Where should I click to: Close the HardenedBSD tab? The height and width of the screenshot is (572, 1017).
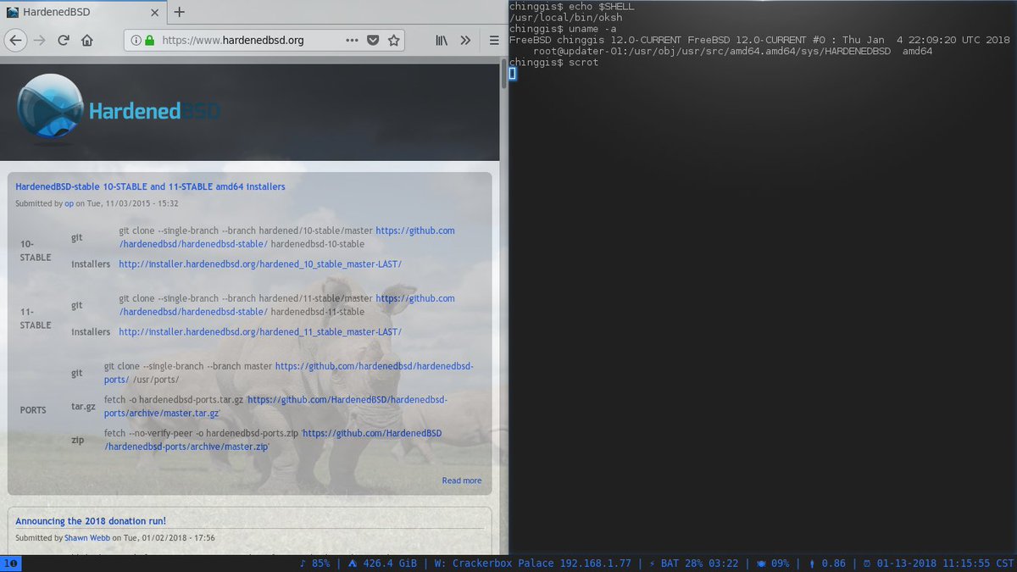[153, 12]
